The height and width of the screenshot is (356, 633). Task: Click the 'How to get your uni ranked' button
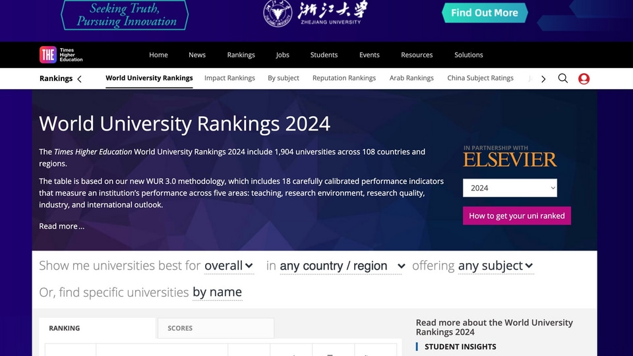(x=517, y=216)
